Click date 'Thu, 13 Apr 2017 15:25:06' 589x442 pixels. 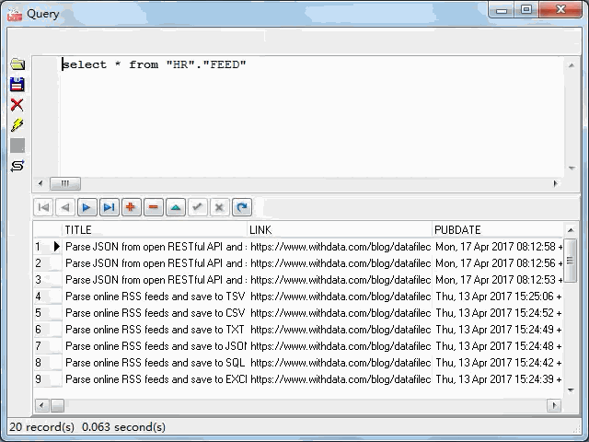pos(495,297)
